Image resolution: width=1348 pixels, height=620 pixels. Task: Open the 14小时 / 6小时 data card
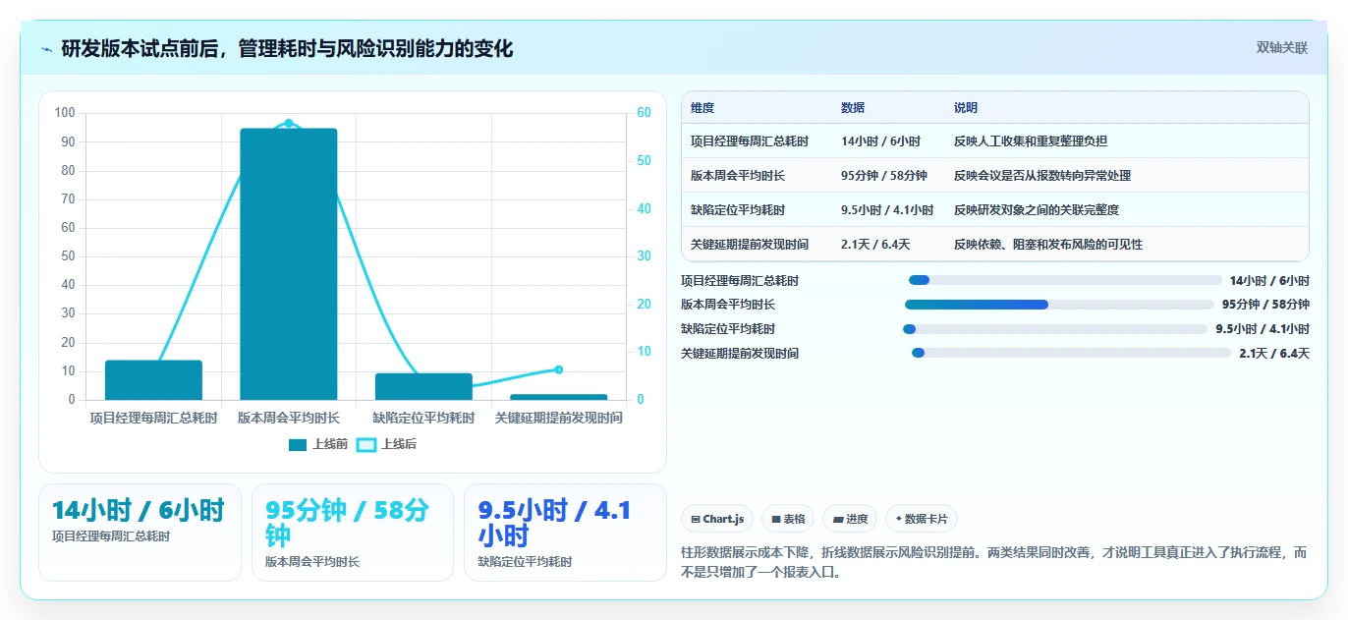coord(140,533)
